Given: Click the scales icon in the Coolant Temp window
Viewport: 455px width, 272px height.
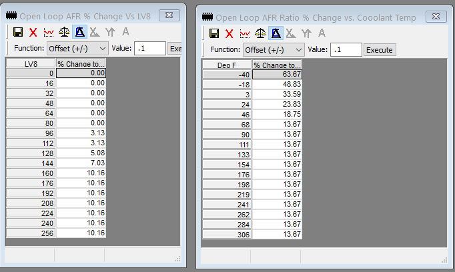Looking at the screenshot, I should coord(260,33).
